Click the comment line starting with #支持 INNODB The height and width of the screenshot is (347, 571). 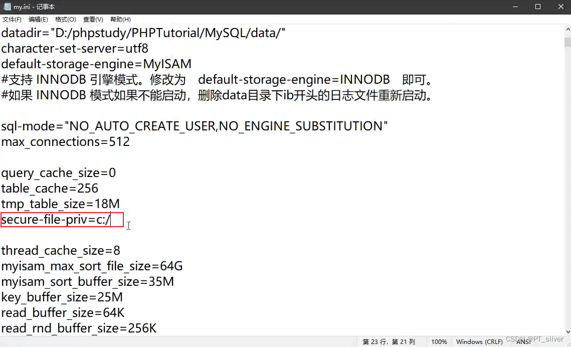point(217,79)
